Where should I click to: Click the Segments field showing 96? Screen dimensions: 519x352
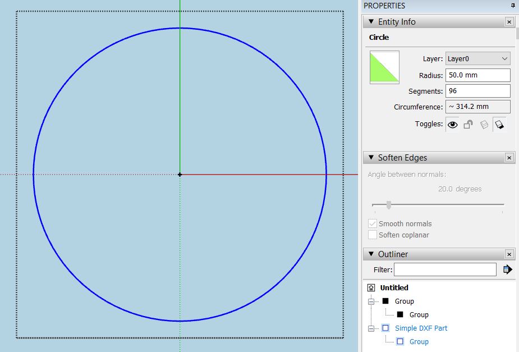pos(477,91)
